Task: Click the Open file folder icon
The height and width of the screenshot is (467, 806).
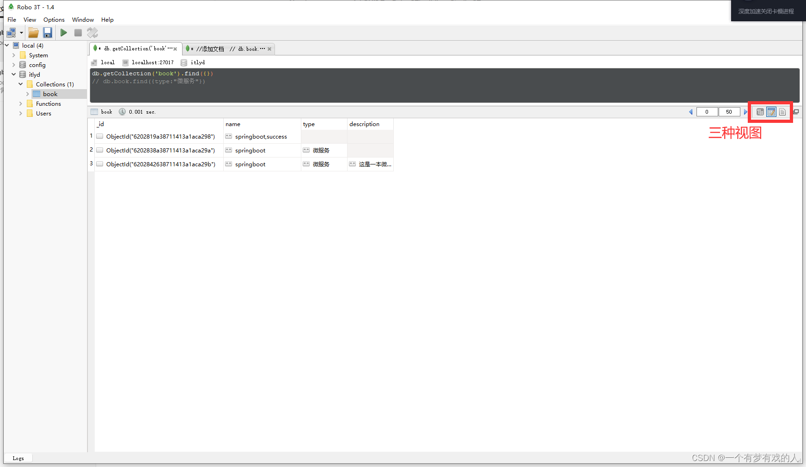Action: (x=33, y=33)
